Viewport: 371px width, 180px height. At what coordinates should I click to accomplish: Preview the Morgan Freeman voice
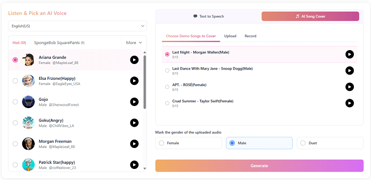pos(134,144)
